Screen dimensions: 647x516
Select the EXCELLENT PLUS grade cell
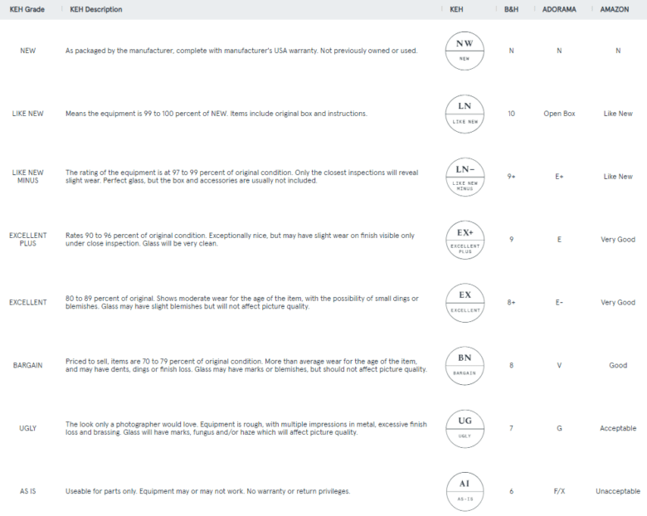(27, 240)
